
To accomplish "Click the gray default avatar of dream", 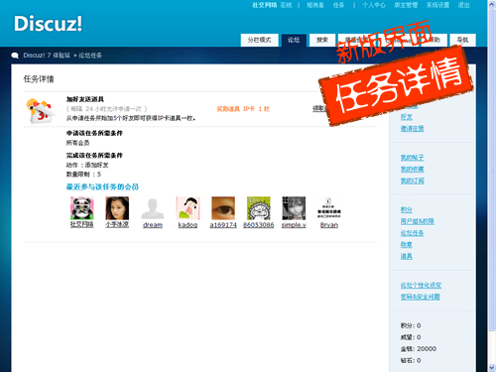I will click(x=153, y=208).
